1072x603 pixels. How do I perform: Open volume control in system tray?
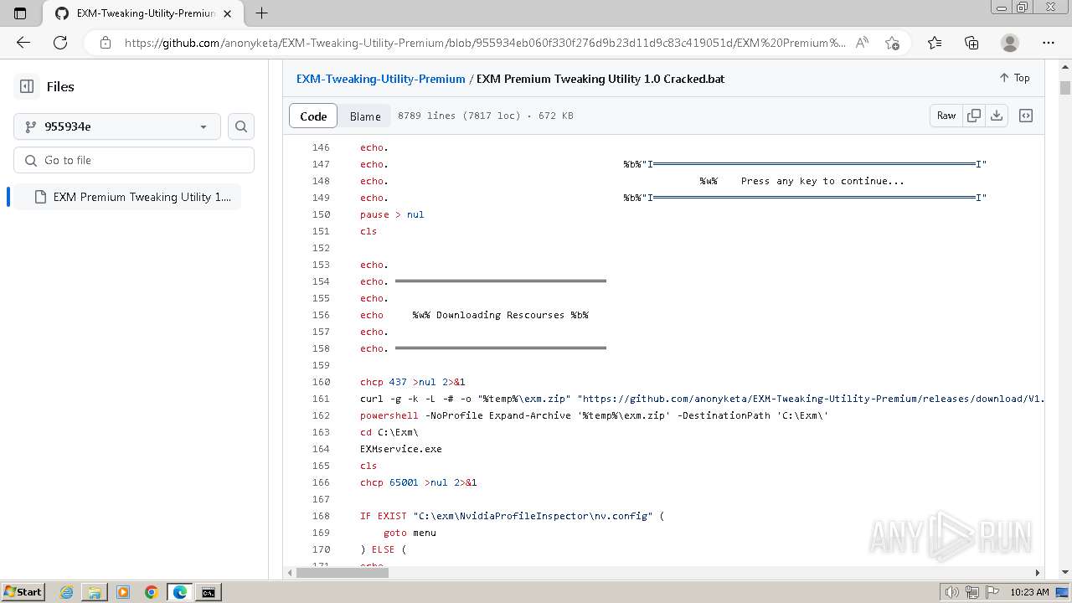click(951, 592)
